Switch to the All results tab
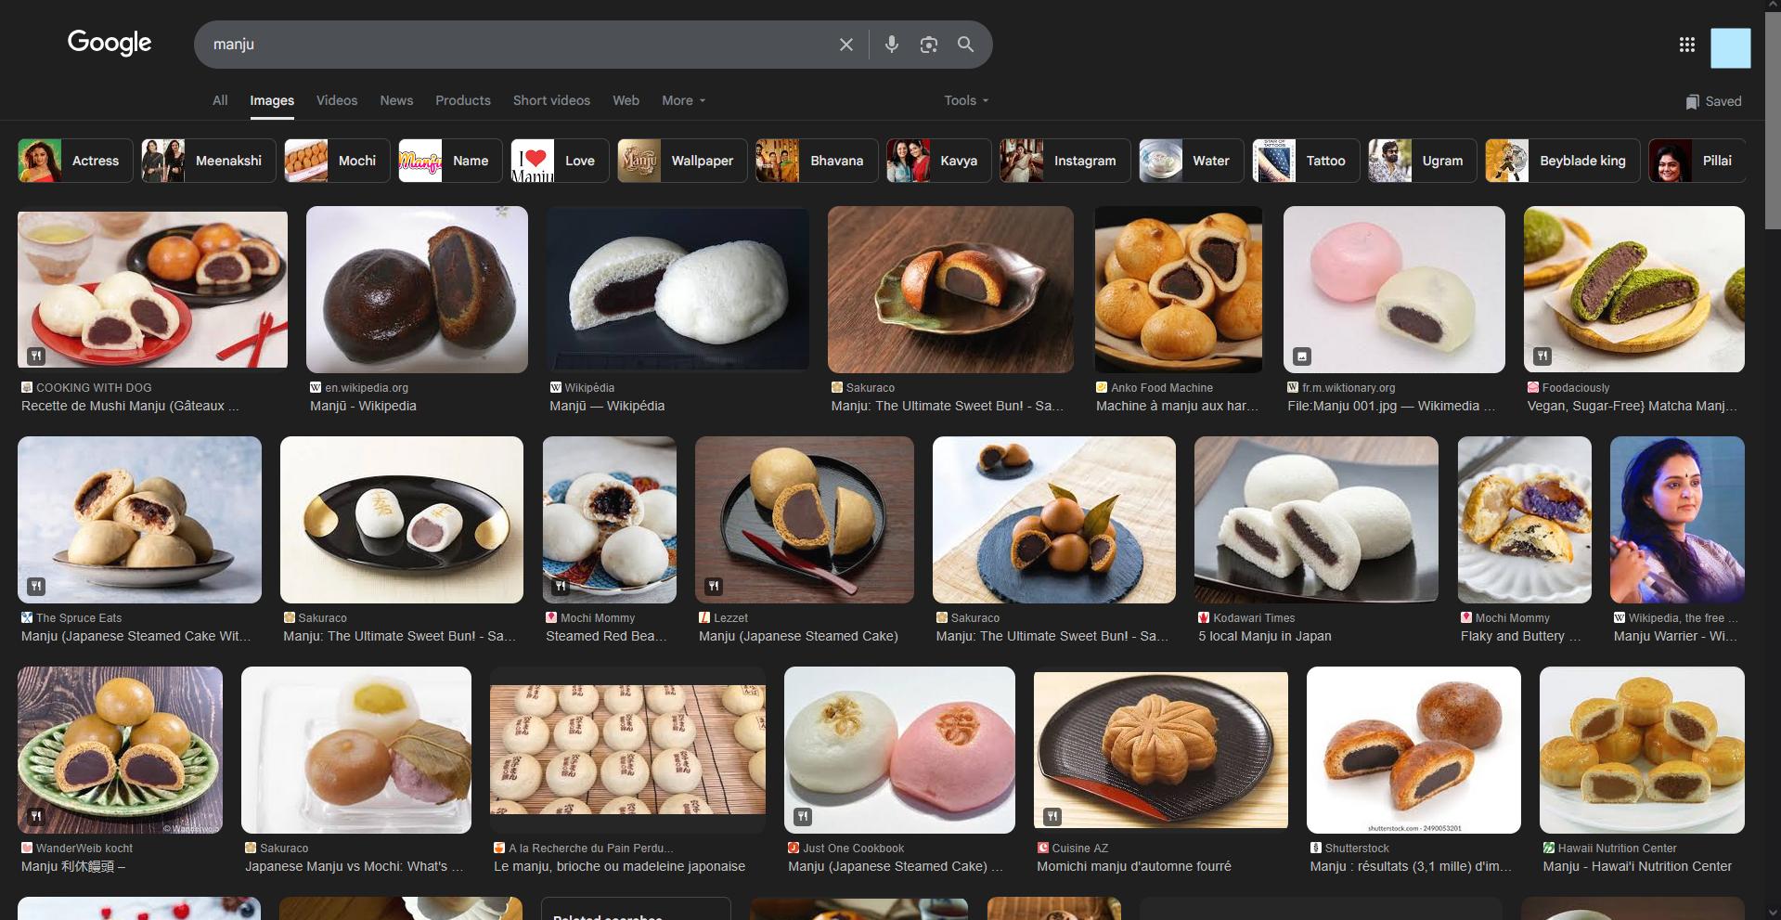Viewport: 1781px width, 920px height. 220,100
